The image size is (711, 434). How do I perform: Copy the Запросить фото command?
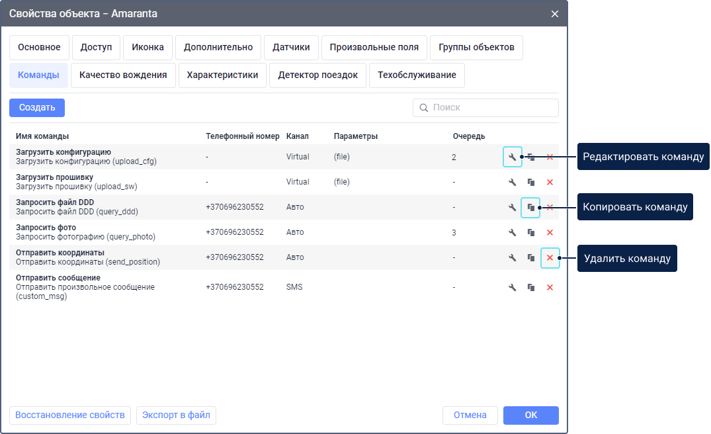[x=530, y=233]
